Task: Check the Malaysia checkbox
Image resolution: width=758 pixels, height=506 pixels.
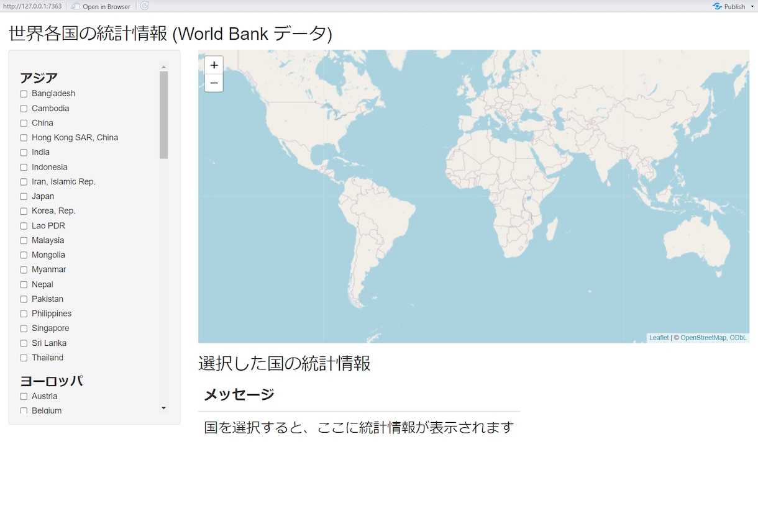Action: pos(24,240)
